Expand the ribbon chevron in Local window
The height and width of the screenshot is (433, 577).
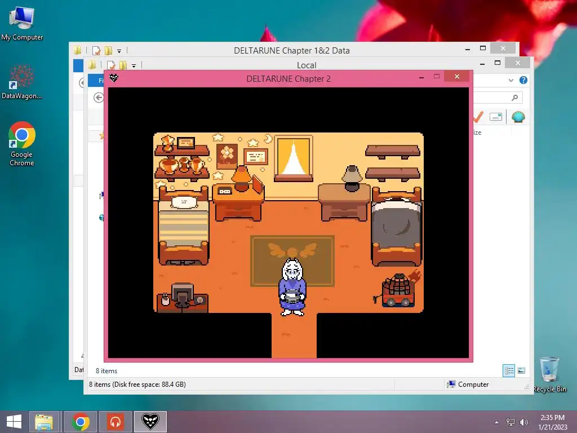(511, 80)
